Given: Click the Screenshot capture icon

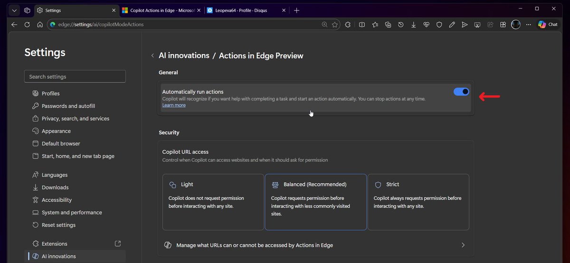Looking at the screenshot, I should coord(477,25).
